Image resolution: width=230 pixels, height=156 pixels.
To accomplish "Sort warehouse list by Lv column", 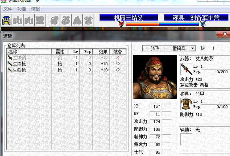I will (74, 52).
